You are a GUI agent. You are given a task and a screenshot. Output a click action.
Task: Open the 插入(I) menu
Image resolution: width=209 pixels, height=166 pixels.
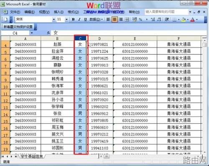tap(59, 12)
